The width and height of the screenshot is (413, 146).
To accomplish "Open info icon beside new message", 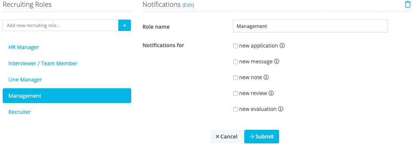I will pyautogui.click(x=276, y=62).
